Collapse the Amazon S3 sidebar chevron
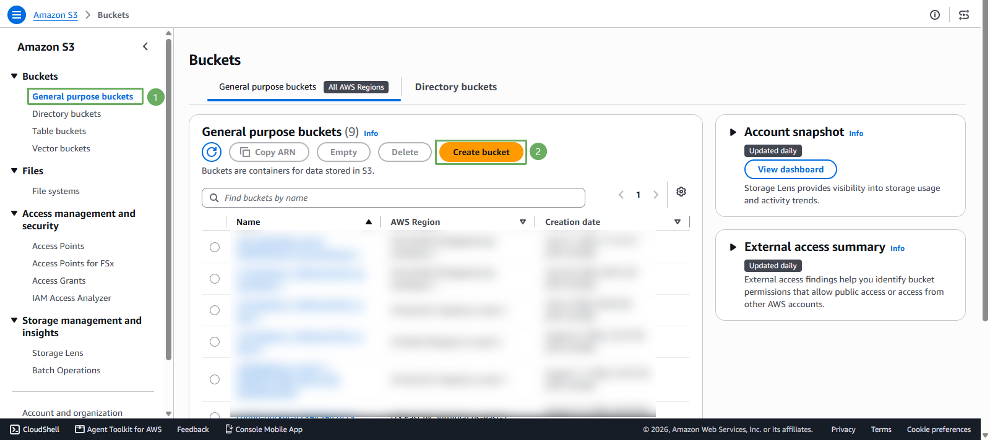990x440 pixels. pos(145,46)
